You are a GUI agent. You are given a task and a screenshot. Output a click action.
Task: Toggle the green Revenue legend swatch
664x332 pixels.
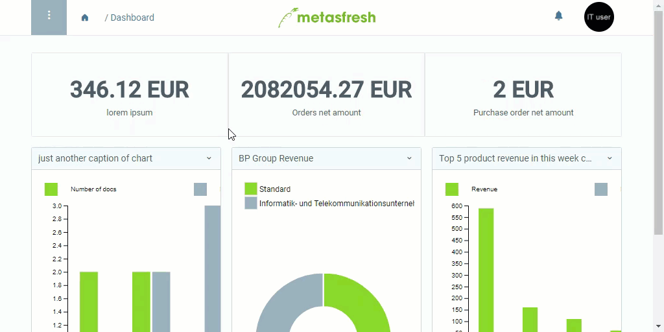tap(452, 189)
